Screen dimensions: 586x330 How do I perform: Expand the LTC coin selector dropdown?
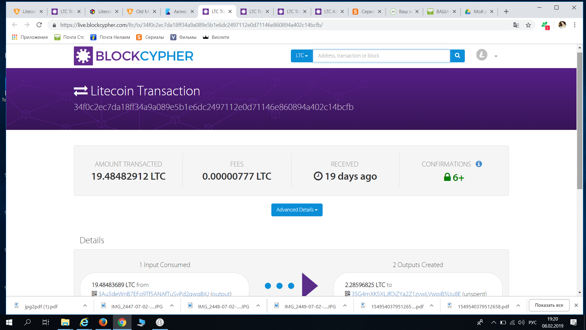[x=302, y=56]
